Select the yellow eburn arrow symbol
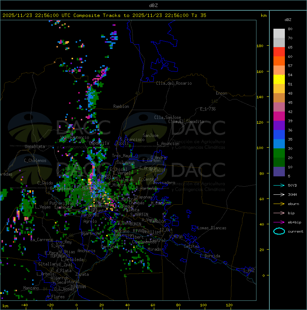This screenshot has width=307, height=310. click(x=279, y=204)
